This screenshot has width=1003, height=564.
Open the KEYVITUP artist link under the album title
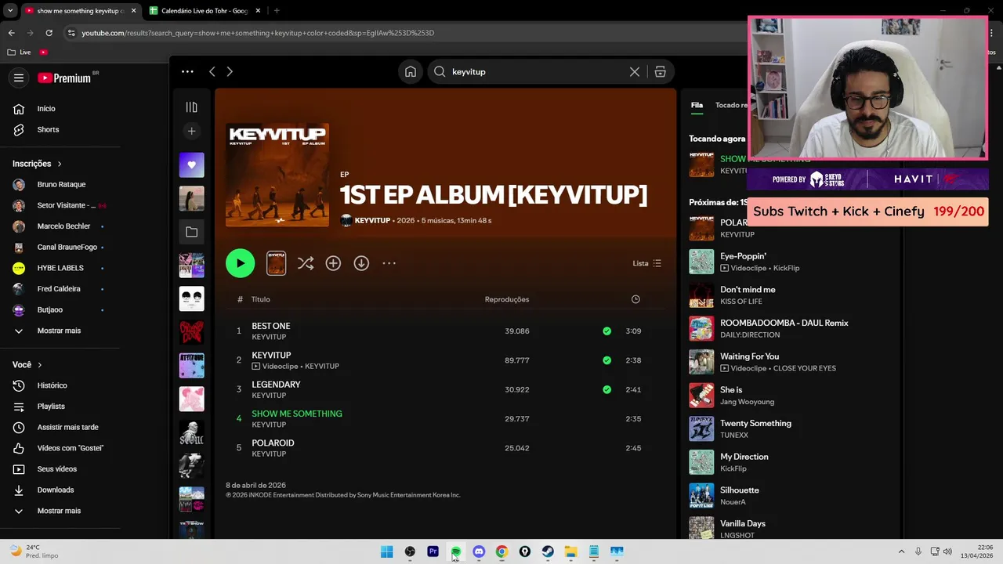click(372, 220)
